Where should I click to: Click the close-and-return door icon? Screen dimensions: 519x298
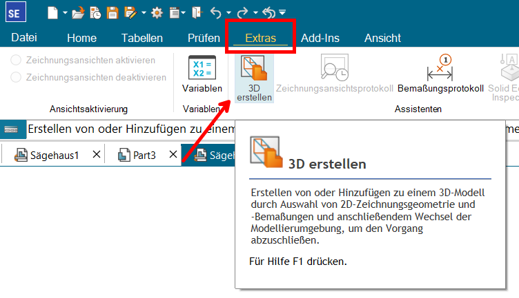coord(197,13)
